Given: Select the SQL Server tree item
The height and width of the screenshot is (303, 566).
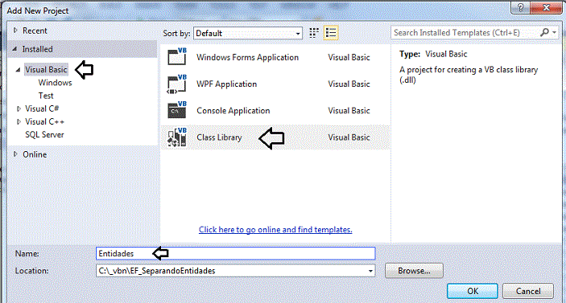Looking at the screenshot, I should tap(44, 134).
